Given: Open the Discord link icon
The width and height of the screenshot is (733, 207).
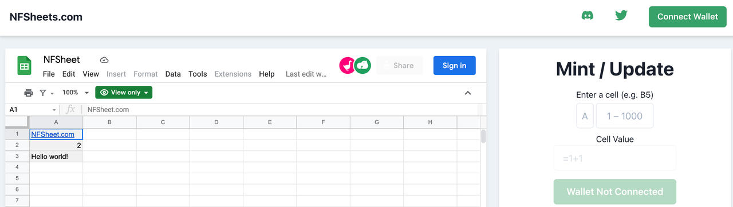Looking at the screenshot, I should click(x=588, y=15).
